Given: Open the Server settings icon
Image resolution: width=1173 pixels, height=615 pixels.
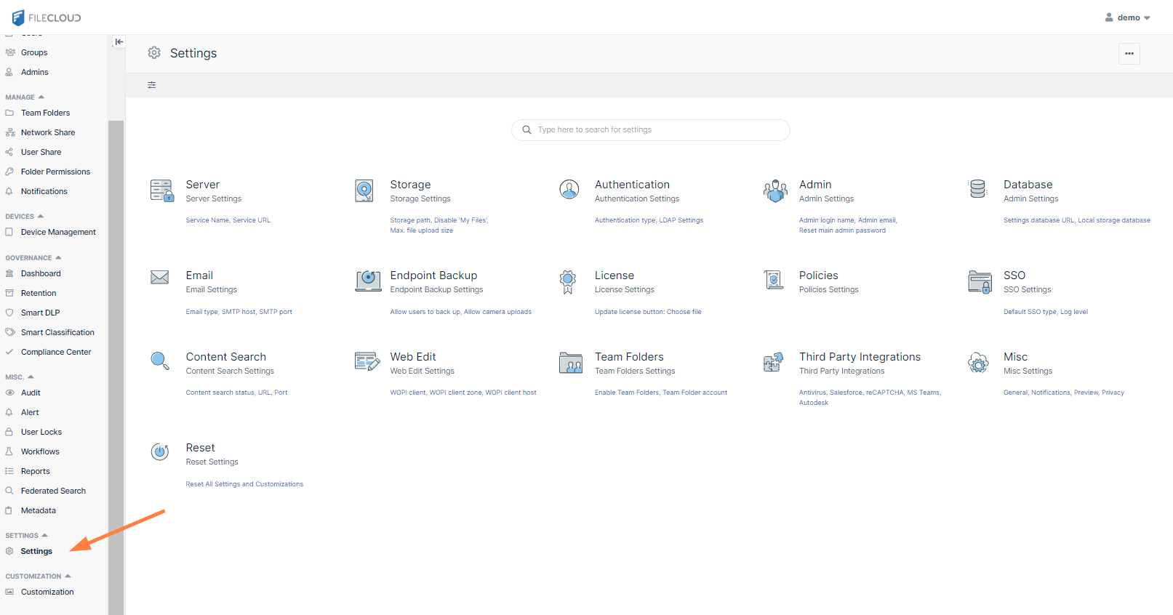Looking at the screenshot, I should pos(161,190).
